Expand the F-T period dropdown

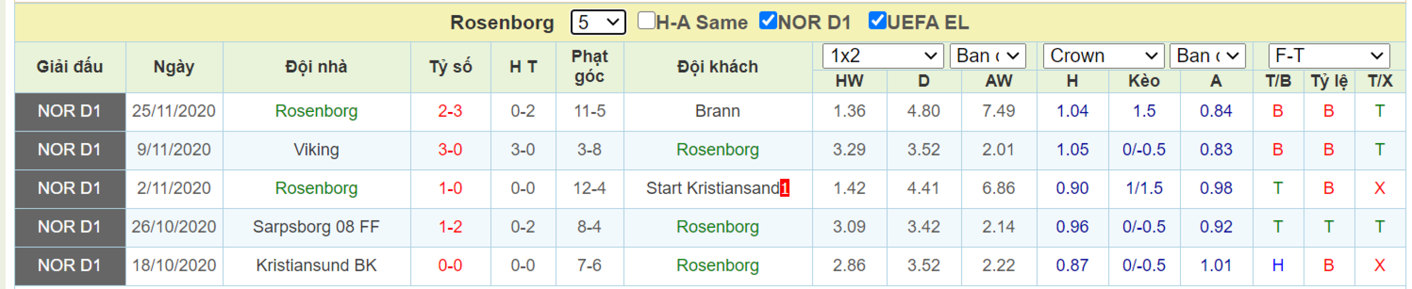1329,56
